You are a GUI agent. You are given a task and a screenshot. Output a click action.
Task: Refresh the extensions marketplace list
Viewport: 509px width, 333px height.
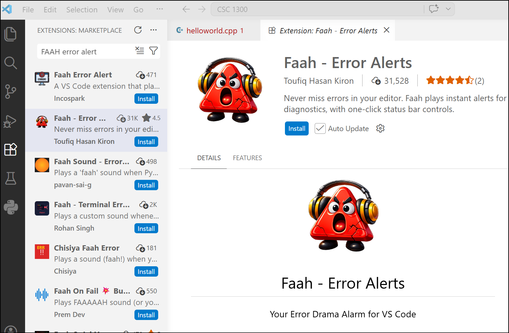tap(138, 30)
